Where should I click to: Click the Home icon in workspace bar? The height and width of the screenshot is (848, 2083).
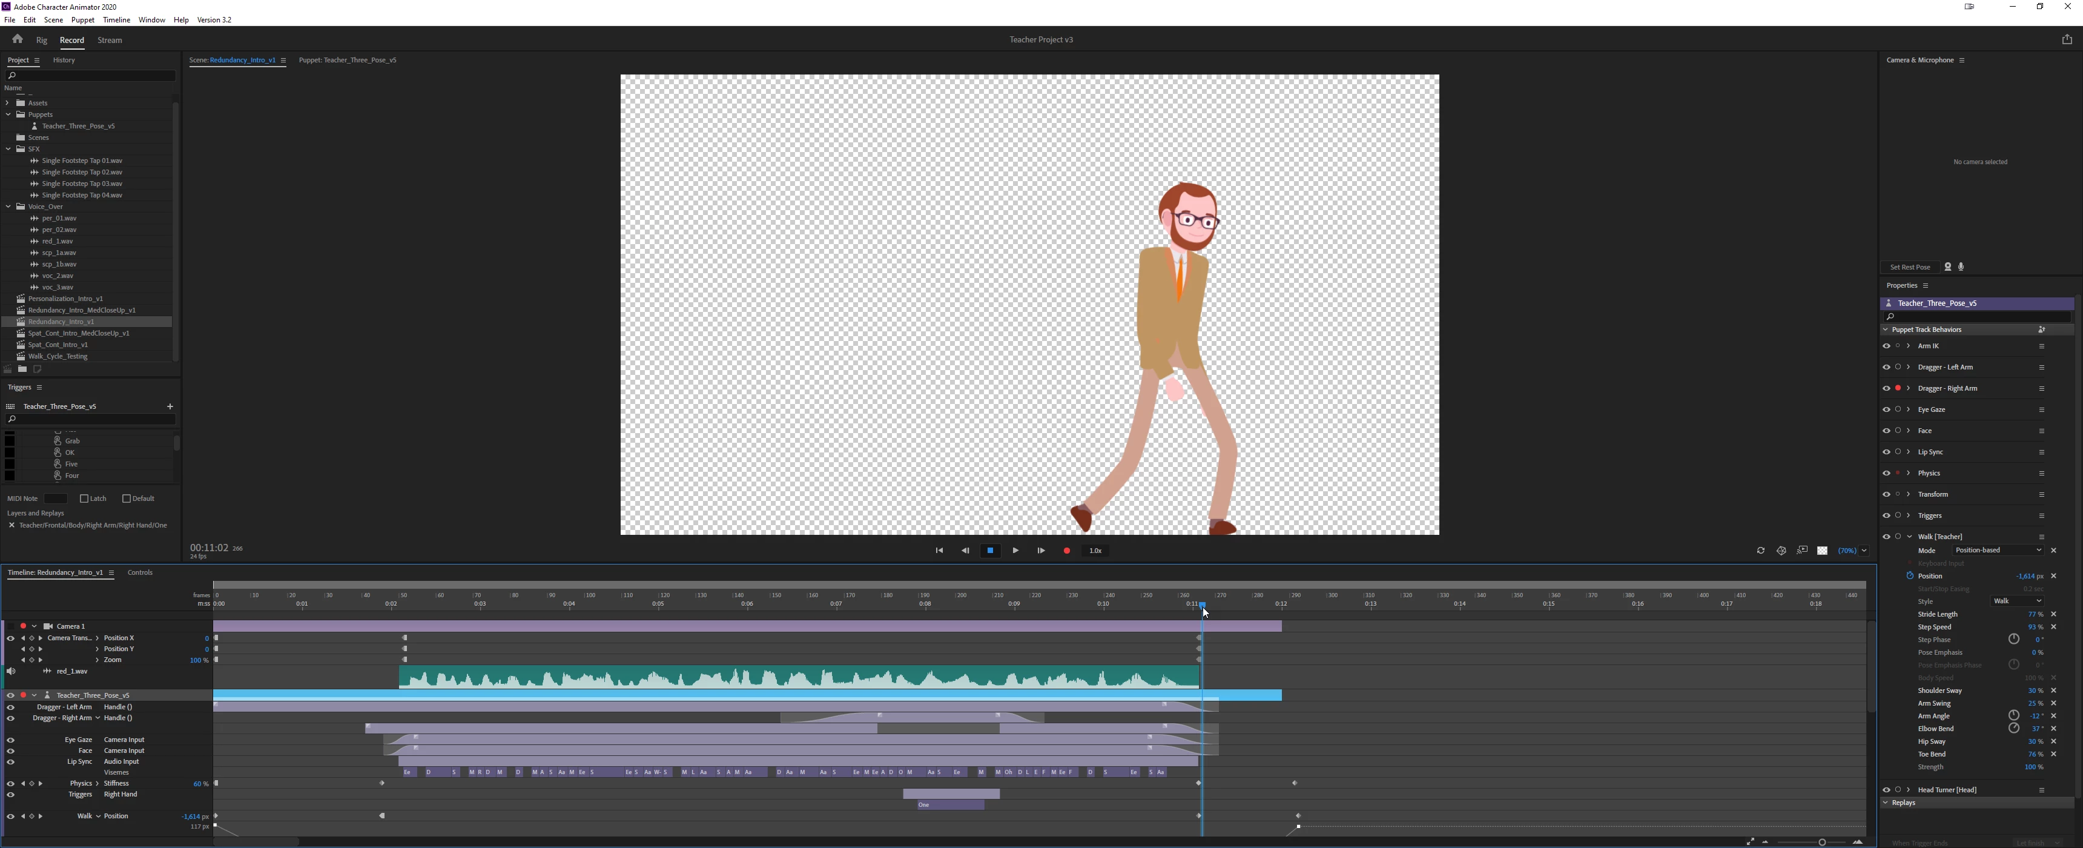point(17,39)
